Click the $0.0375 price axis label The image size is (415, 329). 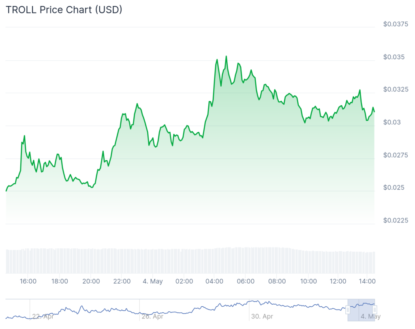pyautogui.click(x=395, y=24)
